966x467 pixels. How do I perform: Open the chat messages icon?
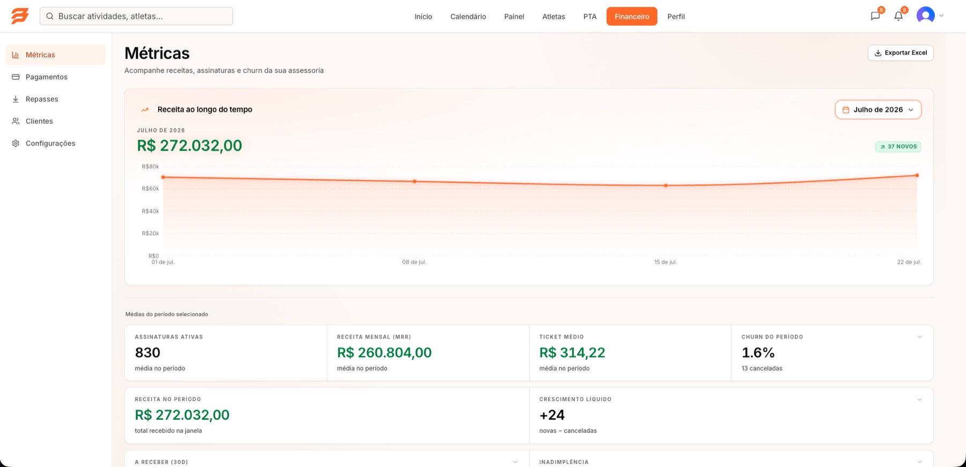(875, 16)
